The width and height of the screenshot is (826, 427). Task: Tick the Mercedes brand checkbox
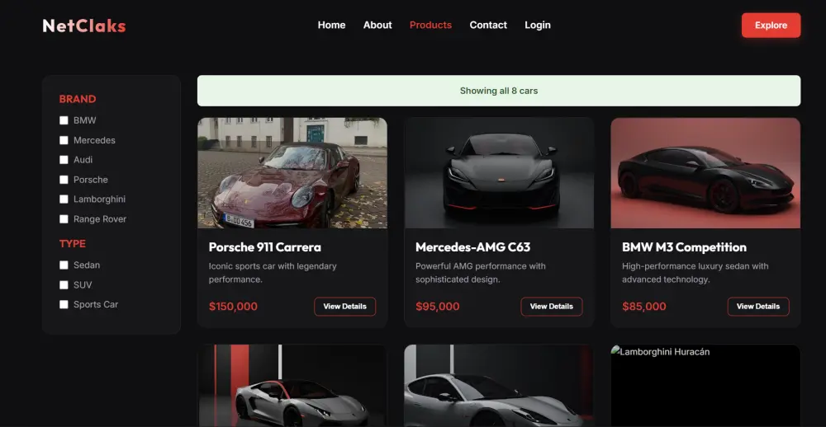pos(64,140)
